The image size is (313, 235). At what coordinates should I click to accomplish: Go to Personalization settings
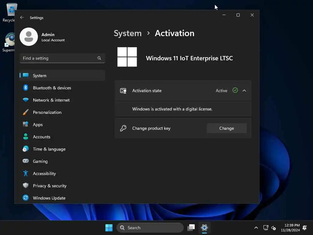click(62, 112)
